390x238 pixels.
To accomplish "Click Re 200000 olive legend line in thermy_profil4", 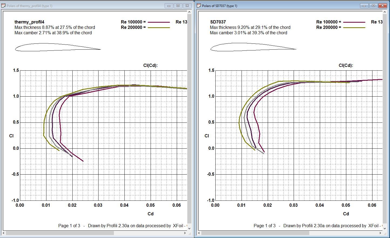I will pyautogui.click(x=159, y=28).
